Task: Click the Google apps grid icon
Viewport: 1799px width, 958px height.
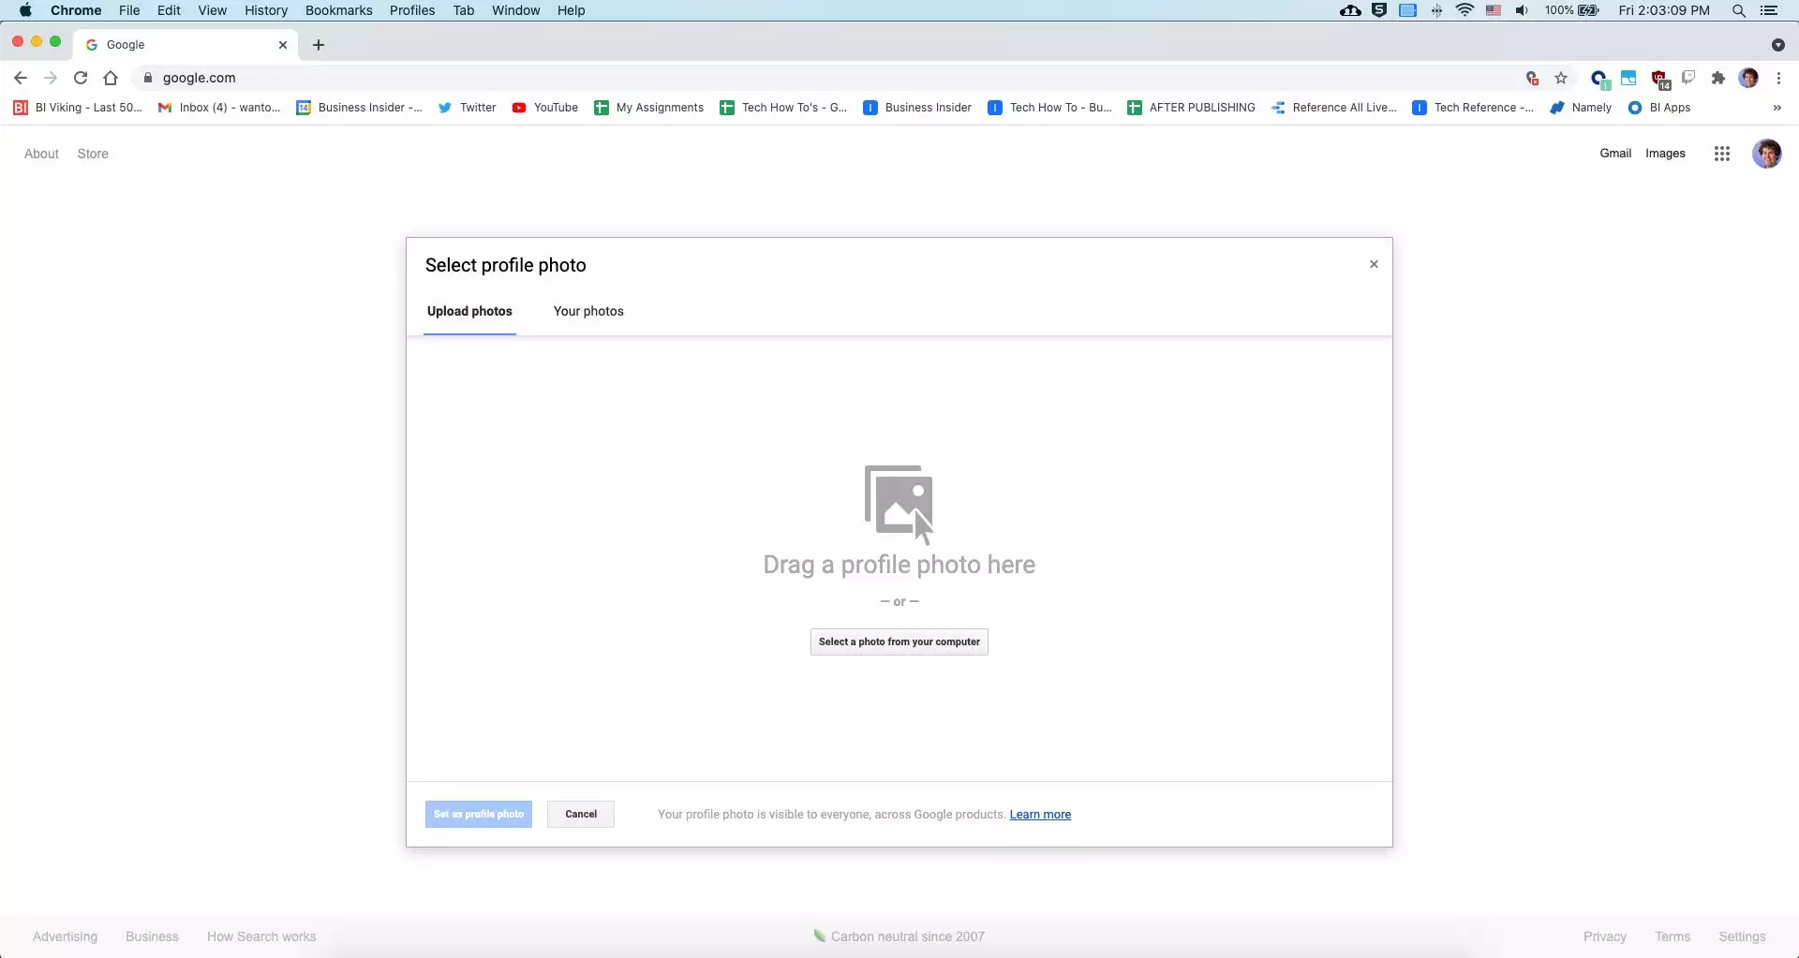Action: coord(1721,154)
